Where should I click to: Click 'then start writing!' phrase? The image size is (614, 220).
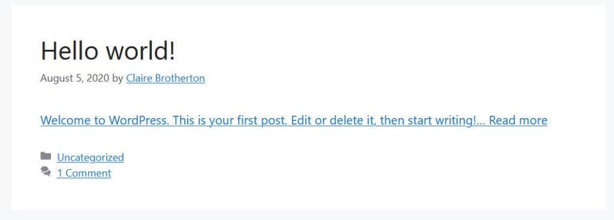pyautogui.click(x=430, y=120)
